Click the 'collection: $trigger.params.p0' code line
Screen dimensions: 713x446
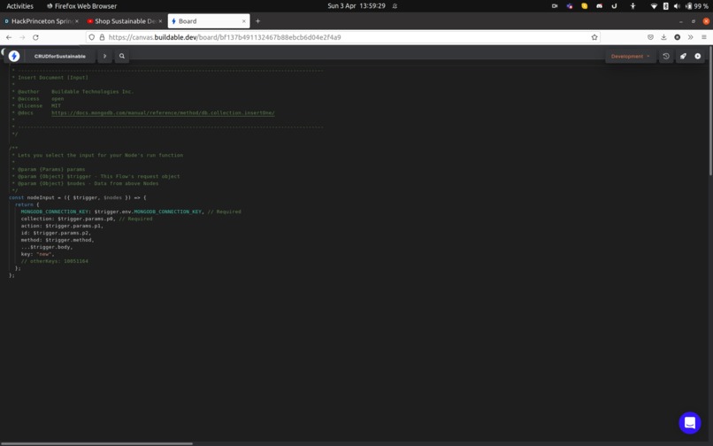click(x=87, y=219)
